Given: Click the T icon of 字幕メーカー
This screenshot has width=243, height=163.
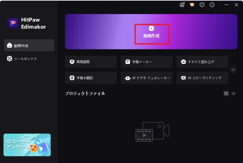Looking at the screenshot, I should click(x=128, y=62).
